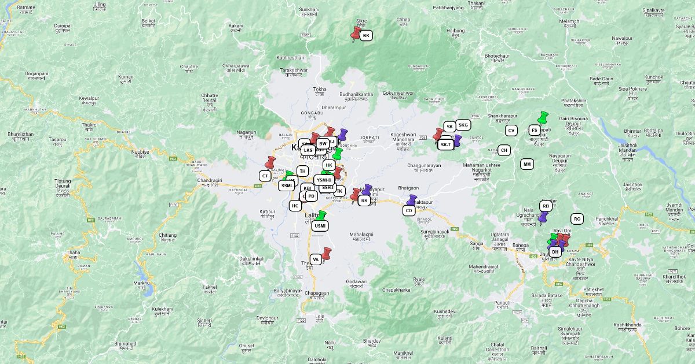Viewport: 695px width, 364px height.
Task: Select the DH marker label
Action: coord(555,252)
